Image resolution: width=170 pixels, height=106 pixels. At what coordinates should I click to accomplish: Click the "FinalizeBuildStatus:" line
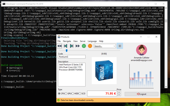(15, 38)
